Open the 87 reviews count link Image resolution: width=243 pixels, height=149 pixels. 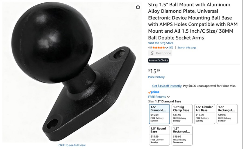click(171, 48)
